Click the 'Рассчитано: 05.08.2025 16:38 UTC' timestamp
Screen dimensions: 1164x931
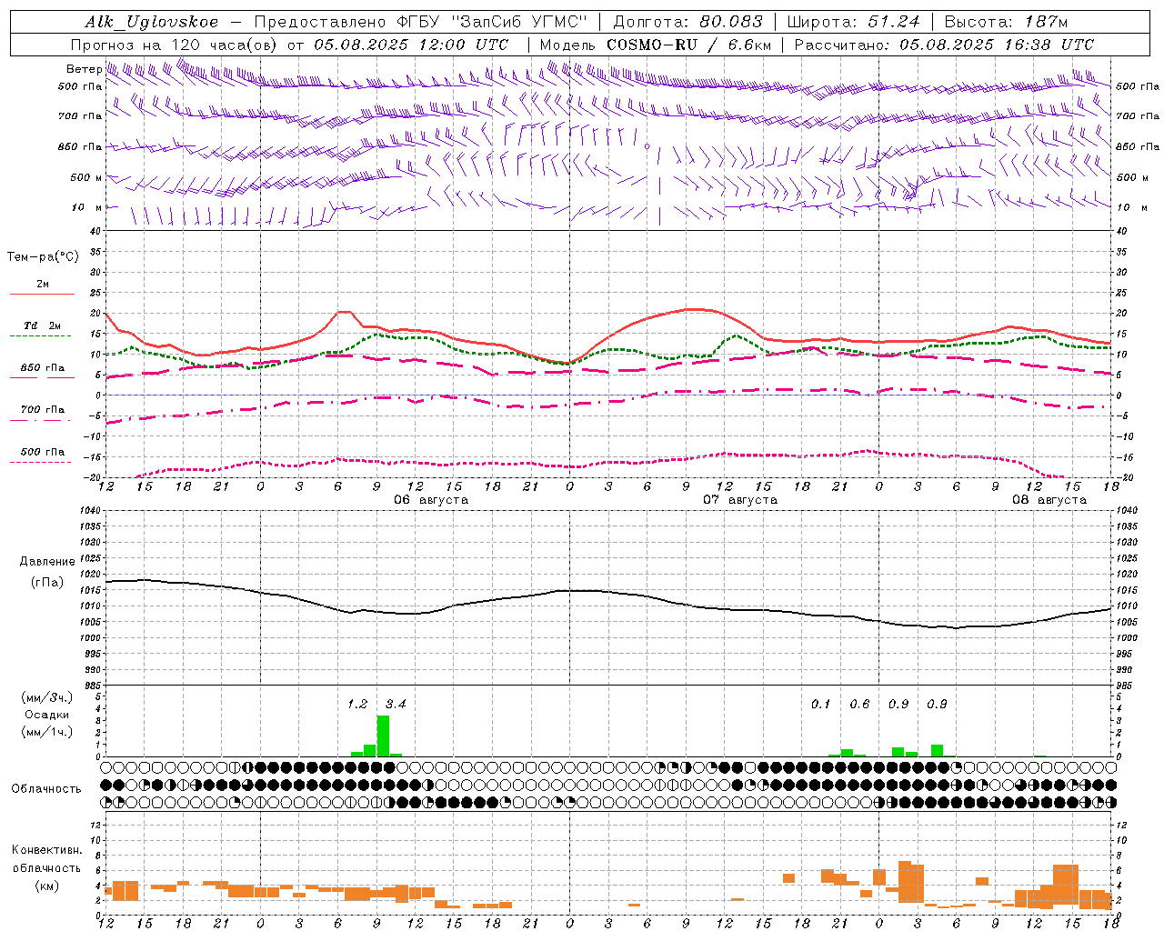point(944,45)
